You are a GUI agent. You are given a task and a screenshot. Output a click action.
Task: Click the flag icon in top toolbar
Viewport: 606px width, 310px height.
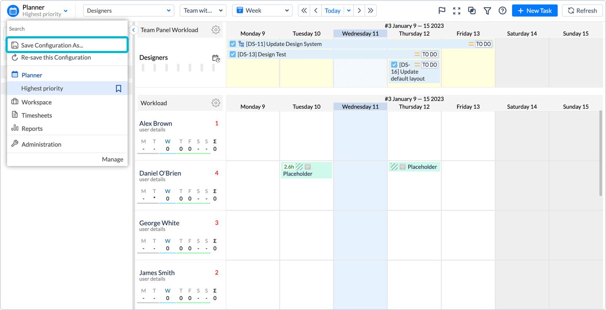(441, 11)
